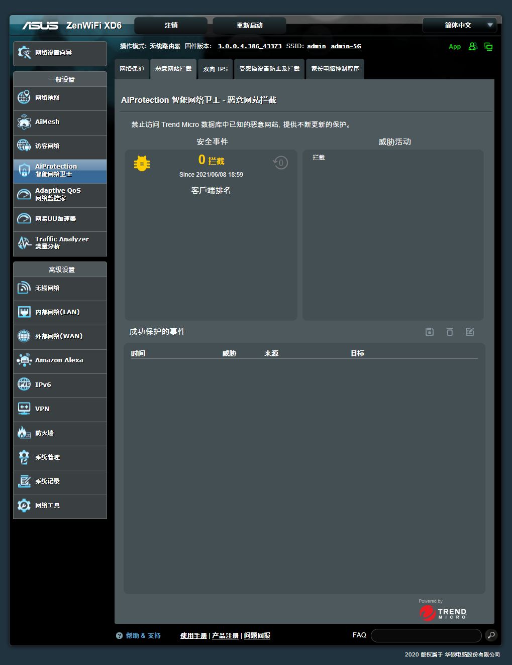The width and height of the screenshot is (512, 665).
Task: Click the yellow bug security event icon
Action: coord(142,164)
